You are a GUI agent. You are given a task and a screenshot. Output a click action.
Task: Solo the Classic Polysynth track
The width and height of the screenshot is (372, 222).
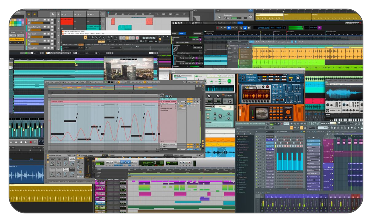click(48, 27)
